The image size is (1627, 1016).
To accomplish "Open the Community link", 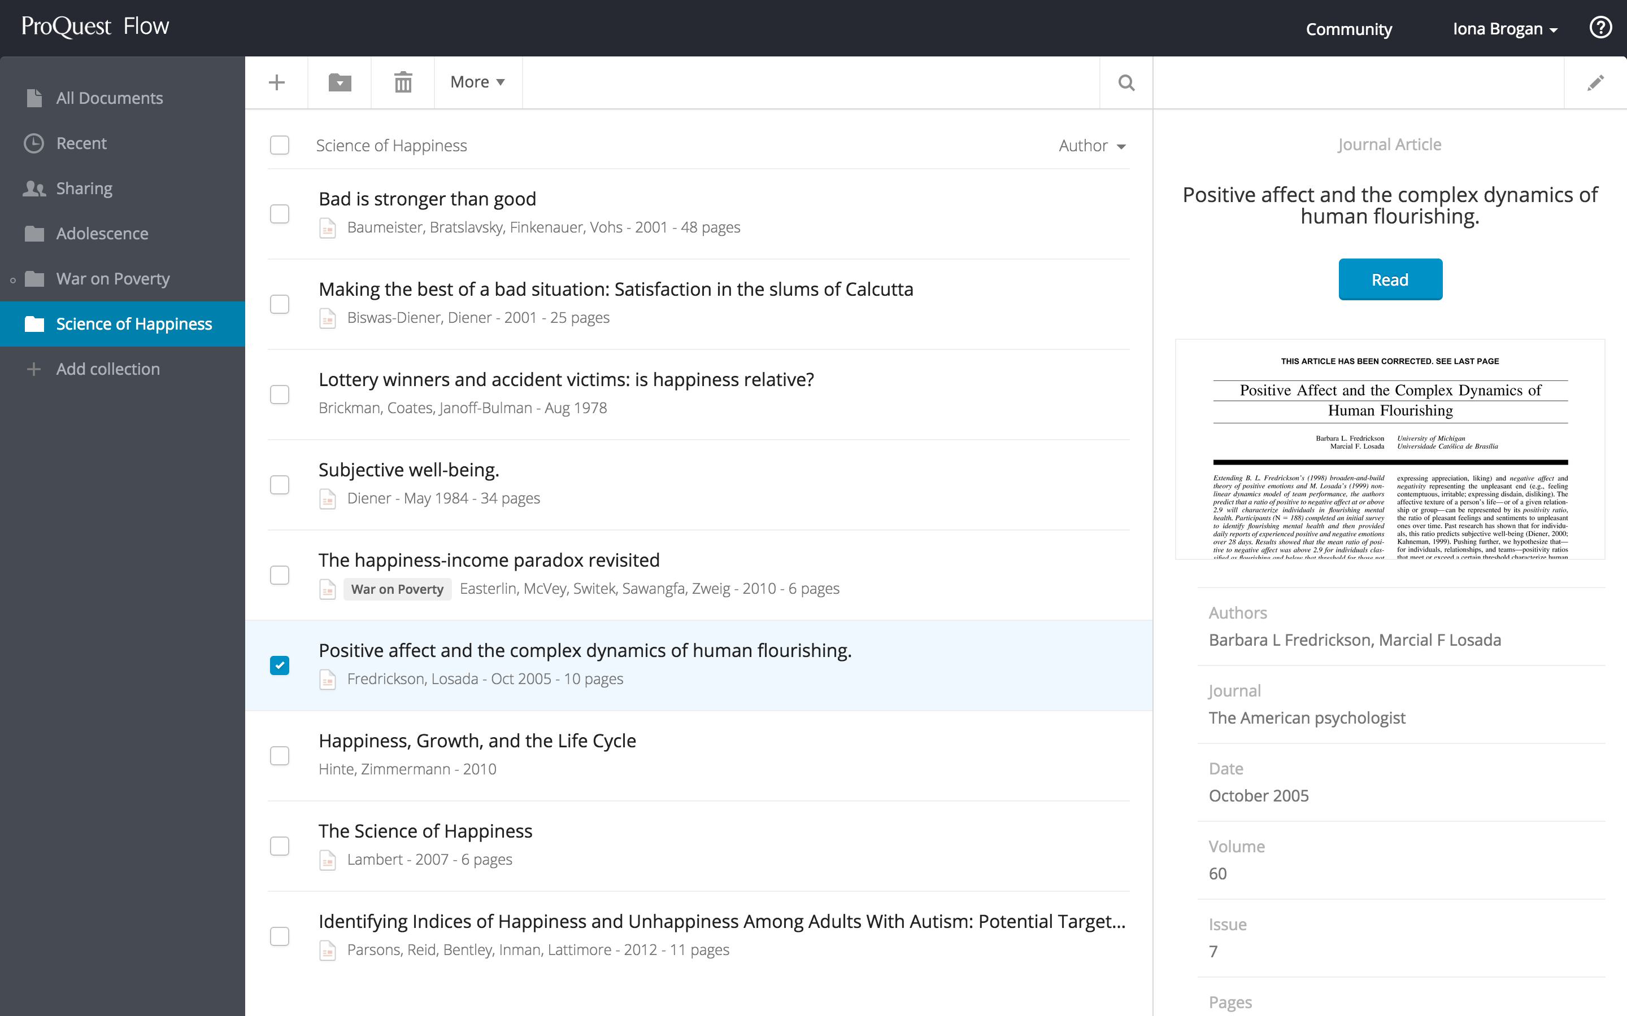I will (x=1348, y=29).
